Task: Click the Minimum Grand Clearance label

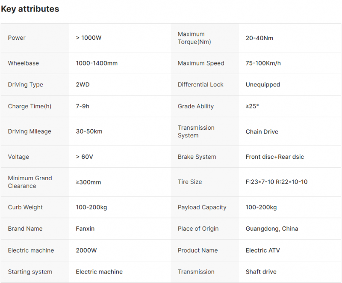Action: (29, 182)
